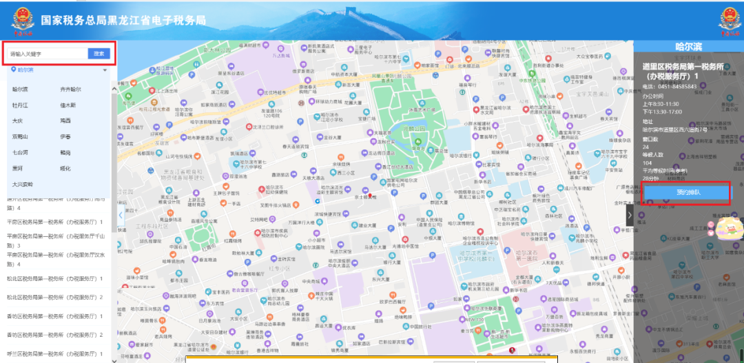
Task: Click the keyword search input field
Action: click(x=48, y=54)
